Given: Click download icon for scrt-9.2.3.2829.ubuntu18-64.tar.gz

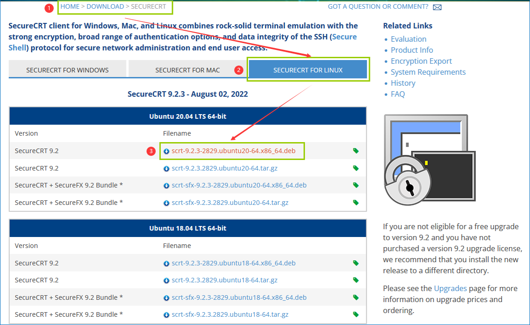Looking at the screenshot, I should tap(166, 281).
